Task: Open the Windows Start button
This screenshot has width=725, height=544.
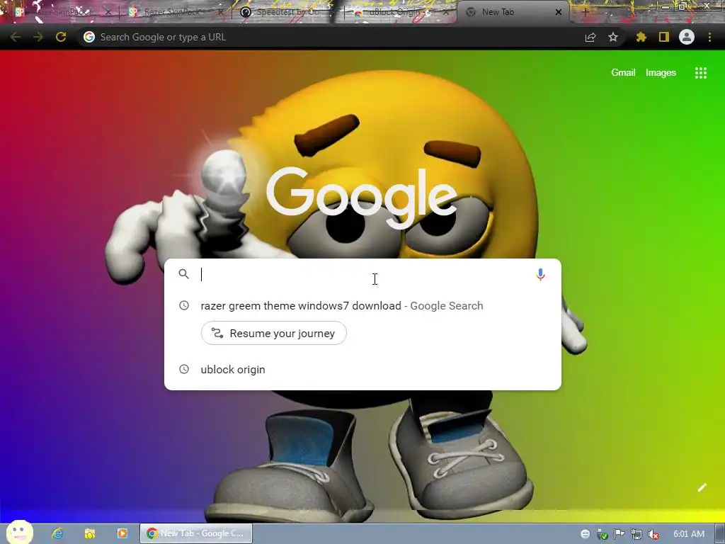Action: click(19, 533)
